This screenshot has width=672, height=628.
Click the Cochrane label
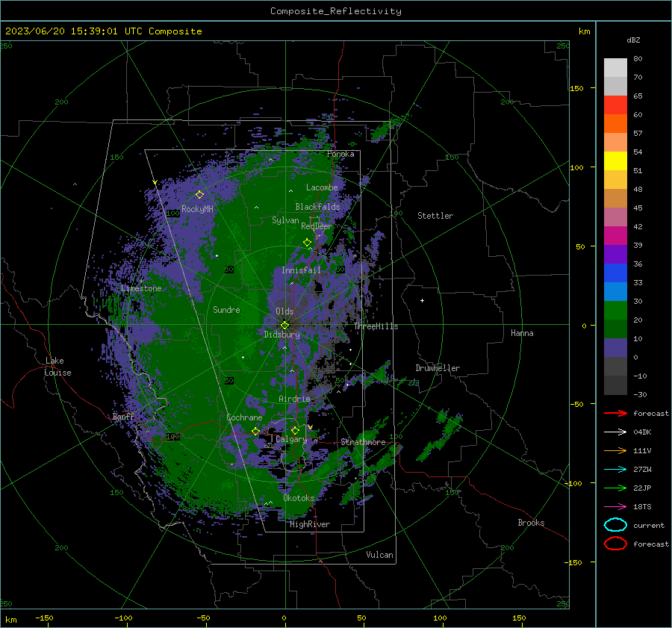[244, 417]
